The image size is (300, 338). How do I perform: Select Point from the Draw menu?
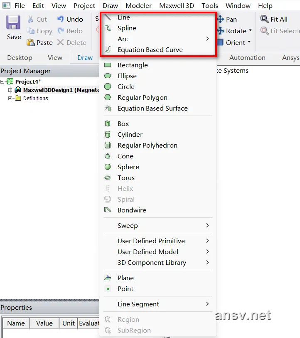click(x=158, y=289)
